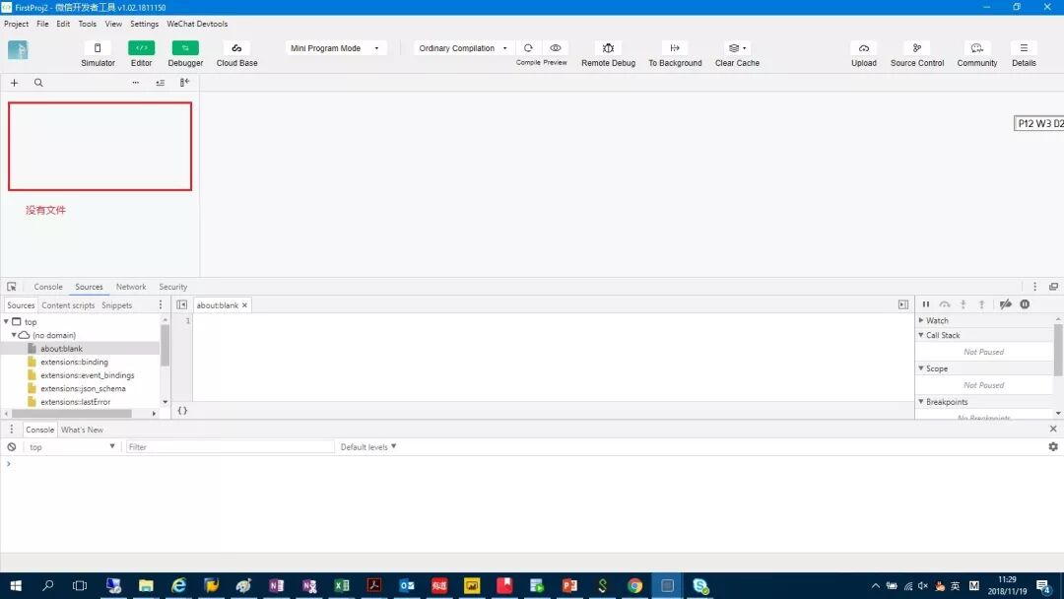Open Chrome from the taskbar
1064x599 pixels.
634,585
